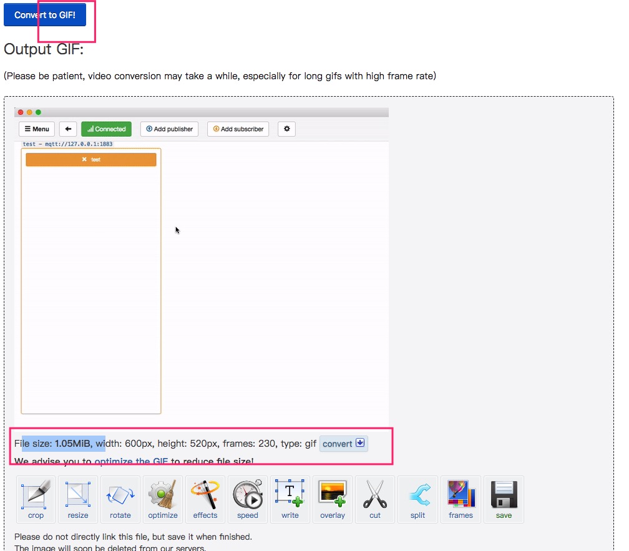Open the optimize tool
Image resolution: width=629 pixels, height=551 pixels.
[163, 499]
